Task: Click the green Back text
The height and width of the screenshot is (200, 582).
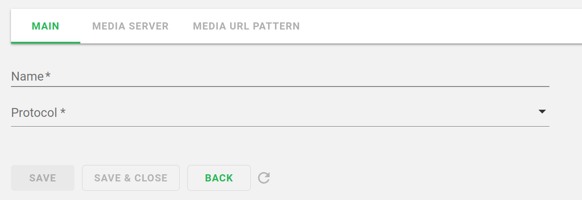Action: (x=219, y=178)
